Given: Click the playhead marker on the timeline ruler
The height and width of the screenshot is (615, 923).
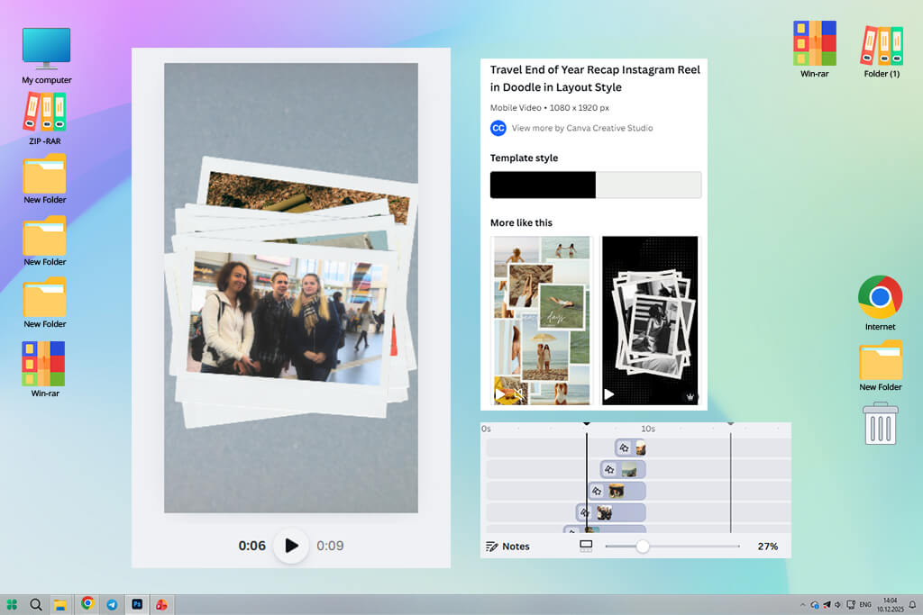Looking at the screenshot, I should [586, 423].
